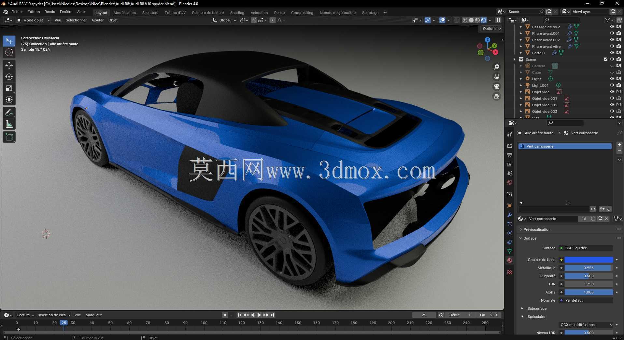624x340 pixels.
Task: Toggle viewport overlays button
Action: pyautogui.click(x=442, y=20)
